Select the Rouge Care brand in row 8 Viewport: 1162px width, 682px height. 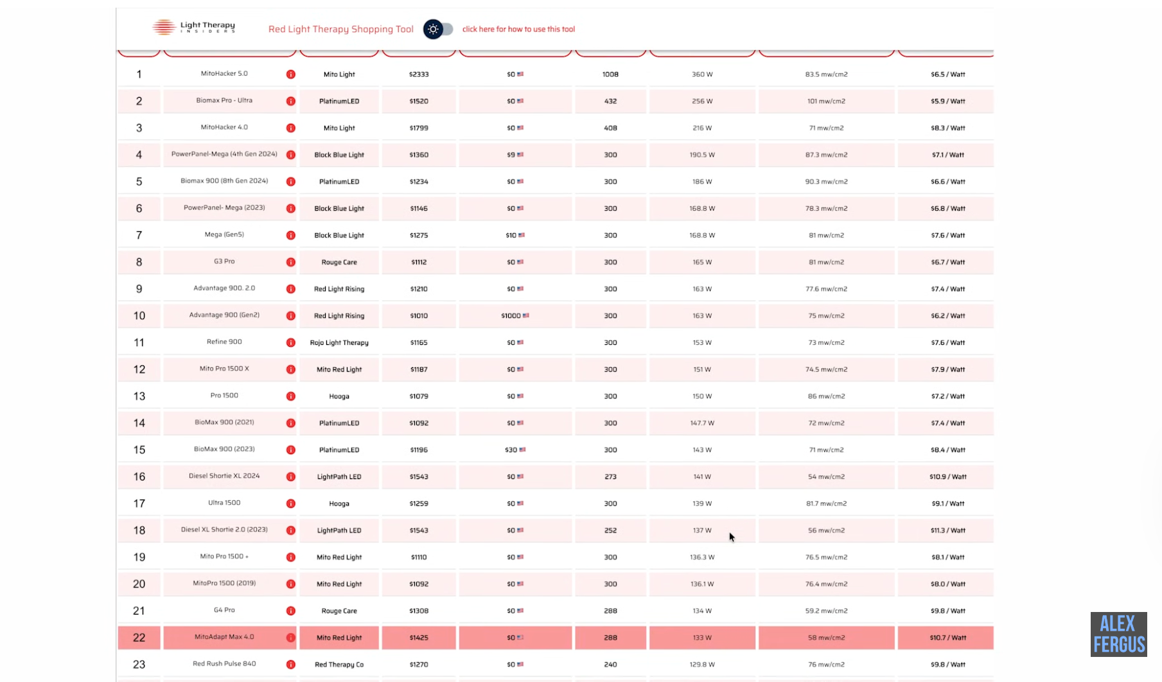[x=339, y=262]
